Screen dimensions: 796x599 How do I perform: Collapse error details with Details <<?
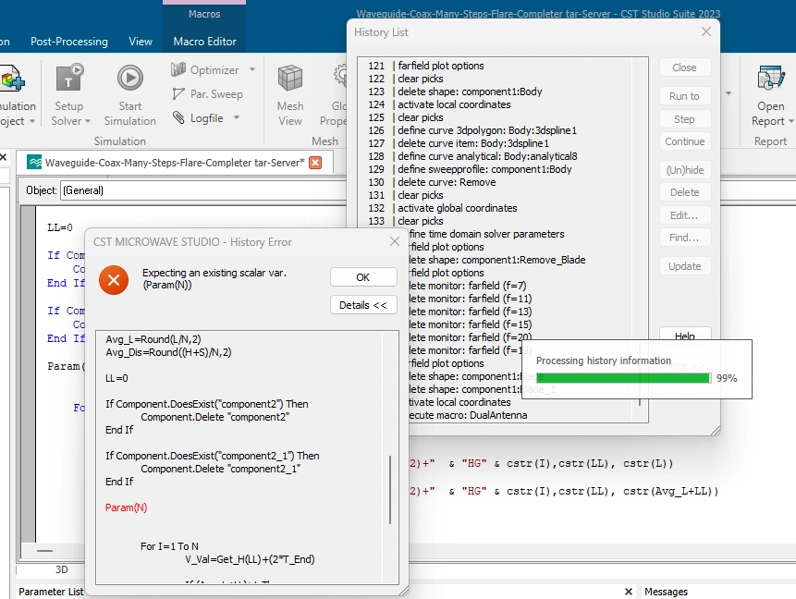pyautogui.click(x=363, y=305)
